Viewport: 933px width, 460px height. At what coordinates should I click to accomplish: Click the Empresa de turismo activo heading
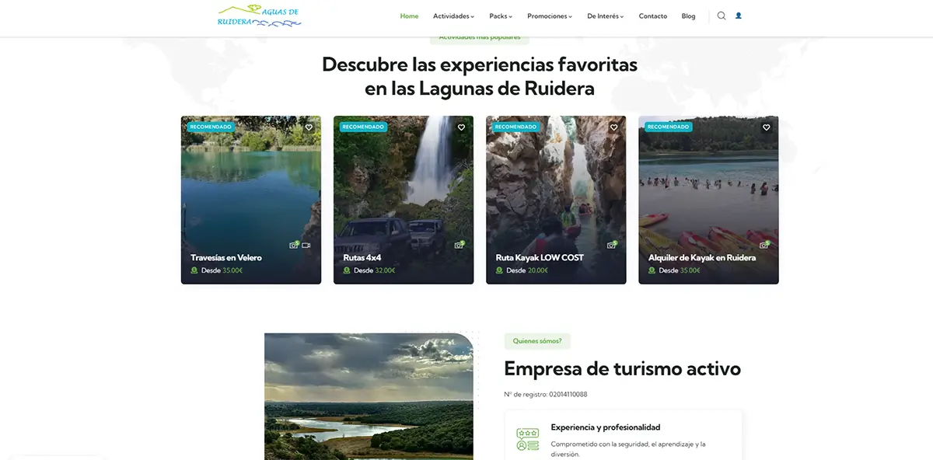coord(622,368)
